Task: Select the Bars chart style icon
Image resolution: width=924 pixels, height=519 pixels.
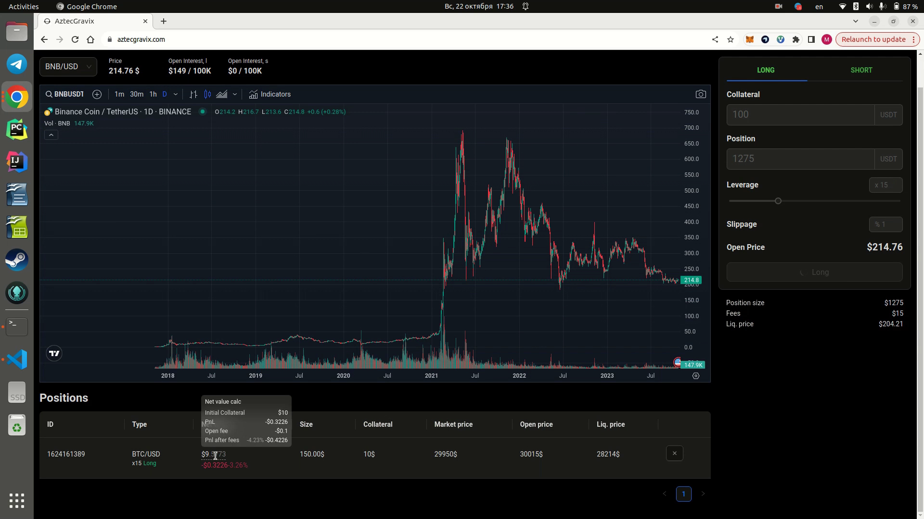Action: pyautogui.click(x=193, y=94)
